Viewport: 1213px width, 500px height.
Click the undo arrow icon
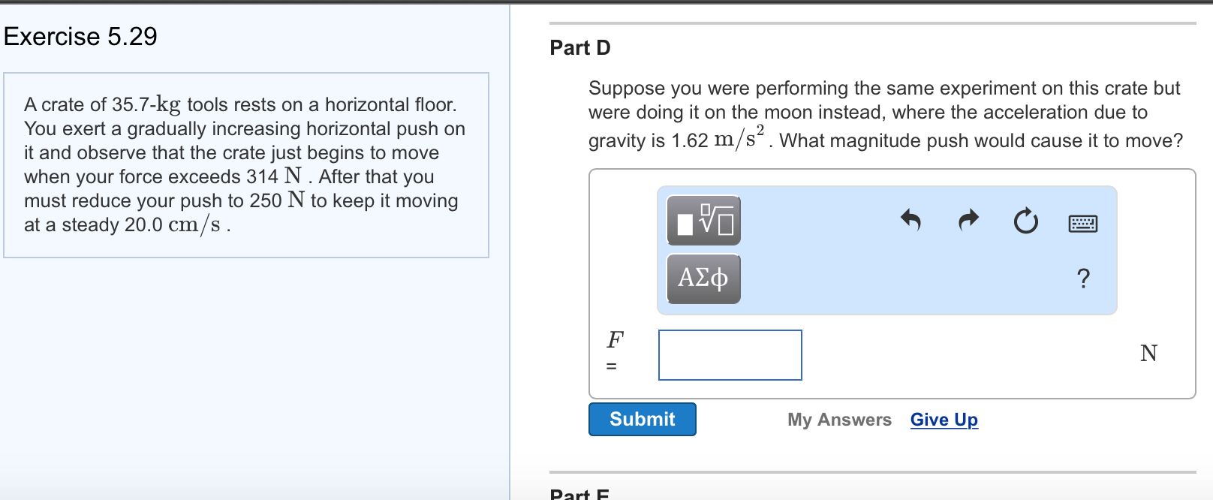point(910,221)
